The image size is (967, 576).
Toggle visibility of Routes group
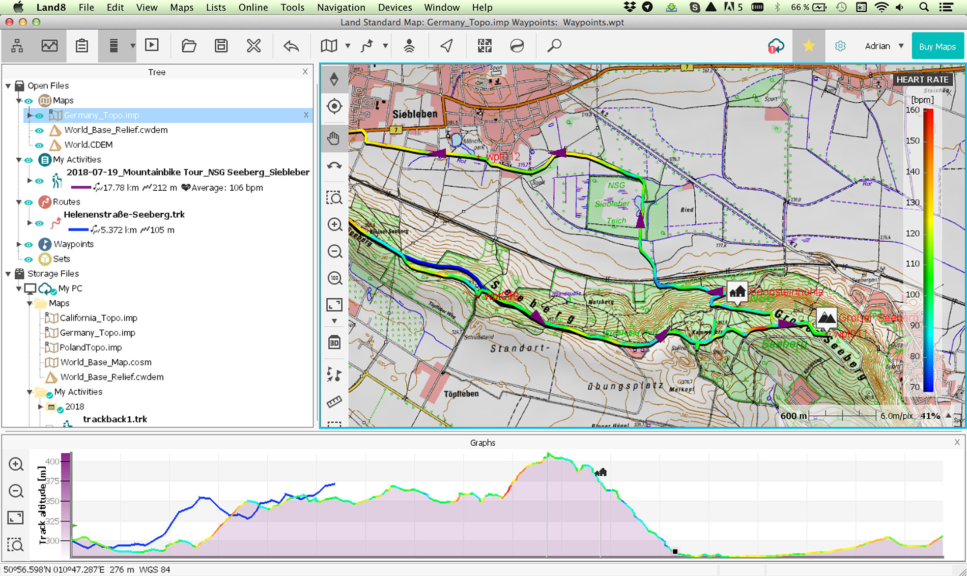29,202
